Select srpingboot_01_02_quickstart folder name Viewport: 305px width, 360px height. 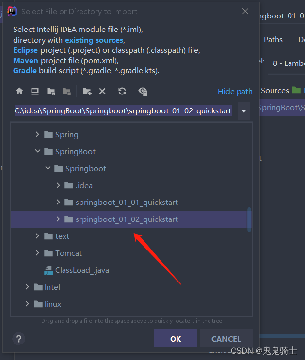point(127,219)
